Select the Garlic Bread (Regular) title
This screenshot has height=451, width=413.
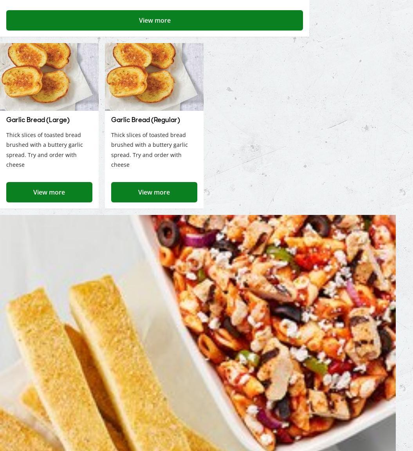pos(146,120)
